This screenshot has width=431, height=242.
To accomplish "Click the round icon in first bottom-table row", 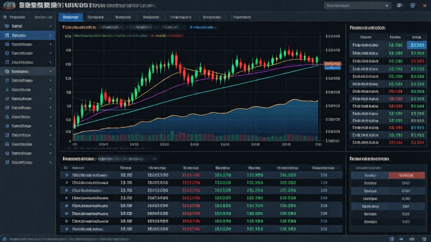I will (66, 175).
